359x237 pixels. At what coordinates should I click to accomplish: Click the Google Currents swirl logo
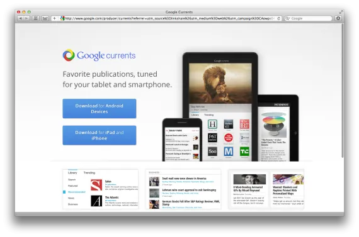click(69, 55)
